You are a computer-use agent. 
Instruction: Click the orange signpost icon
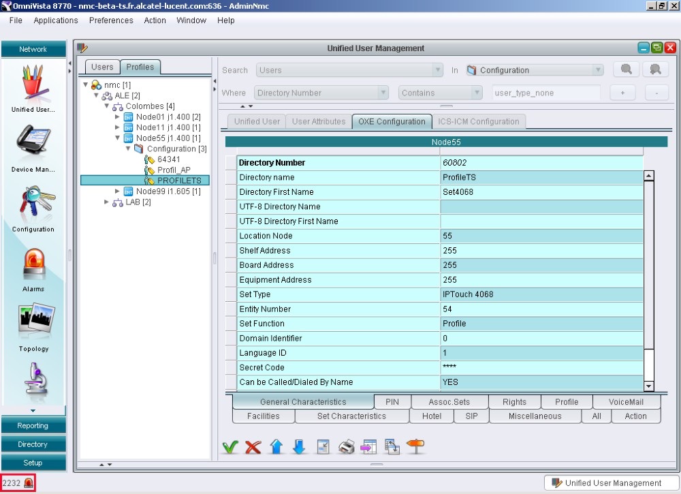click(x=415, y=446)
